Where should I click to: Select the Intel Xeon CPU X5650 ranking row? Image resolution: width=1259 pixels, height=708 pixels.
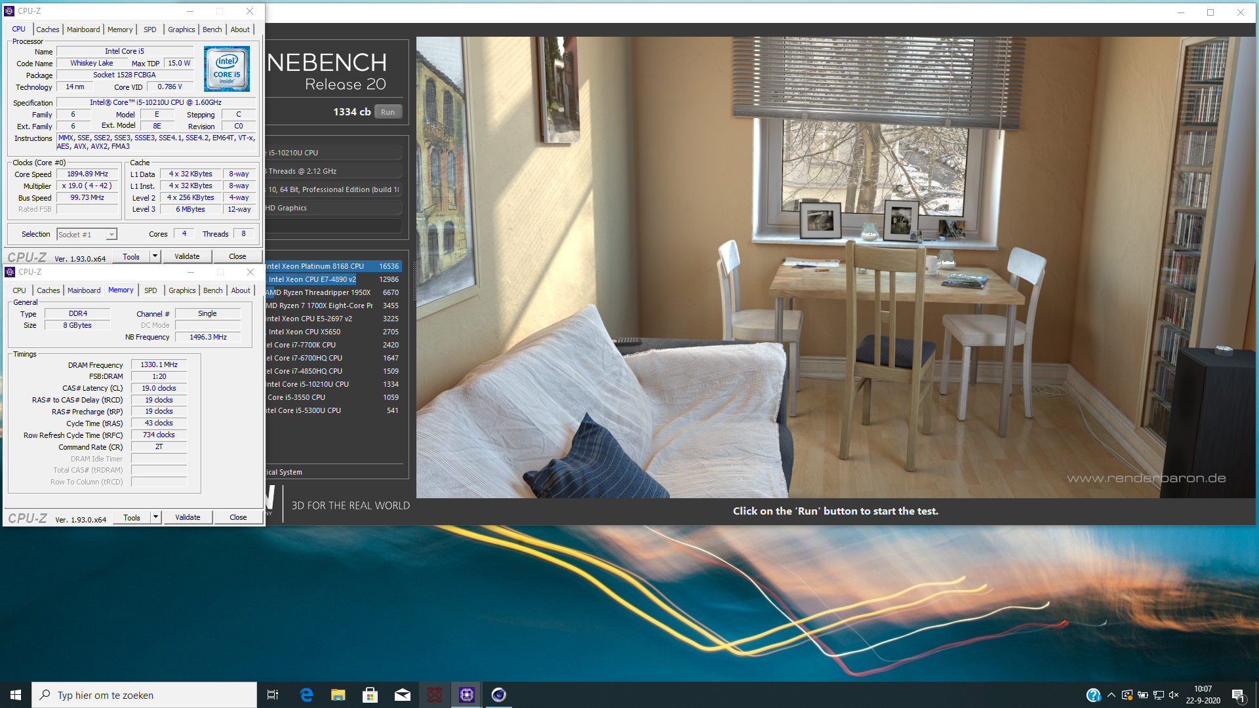tap(333, 332)
